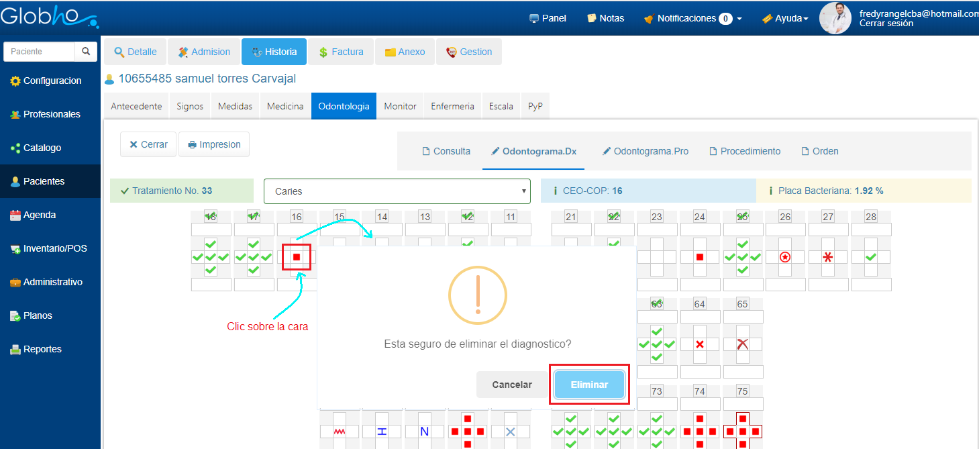Open the Medicina tab
Viewport: 979px width, 449px height.
pos(285,106)
